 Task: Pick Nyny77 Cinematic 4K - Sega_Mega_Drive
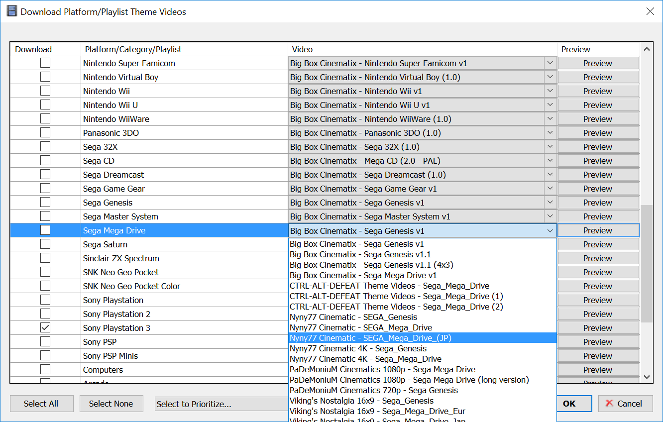pyautogui.click(x=423, y=359)
